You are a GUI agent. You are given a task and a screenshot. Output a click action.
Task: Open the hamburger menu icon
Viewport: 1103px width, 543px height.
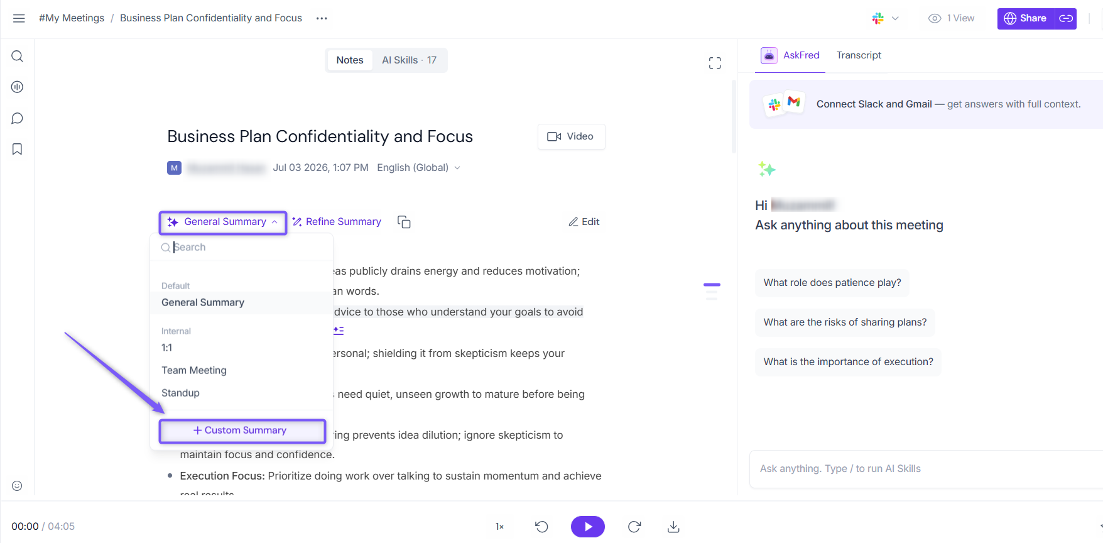(x=19, y=18)
